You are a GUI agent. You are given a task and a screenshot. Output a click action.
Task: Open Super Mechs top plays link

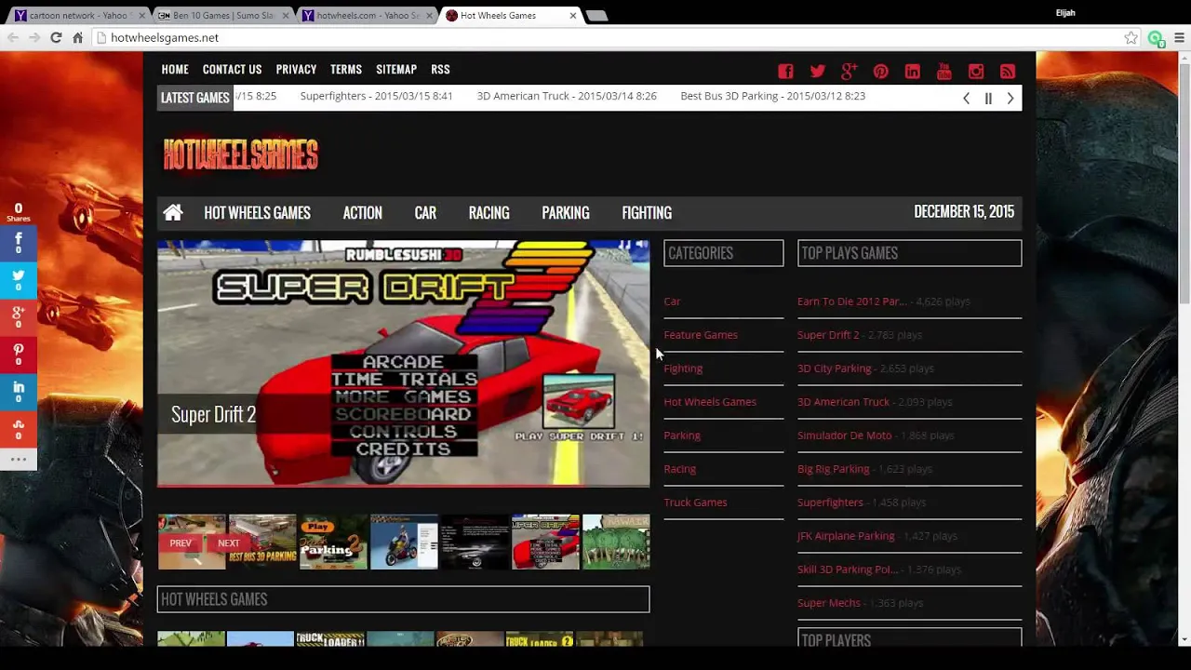tap(829, 603)
